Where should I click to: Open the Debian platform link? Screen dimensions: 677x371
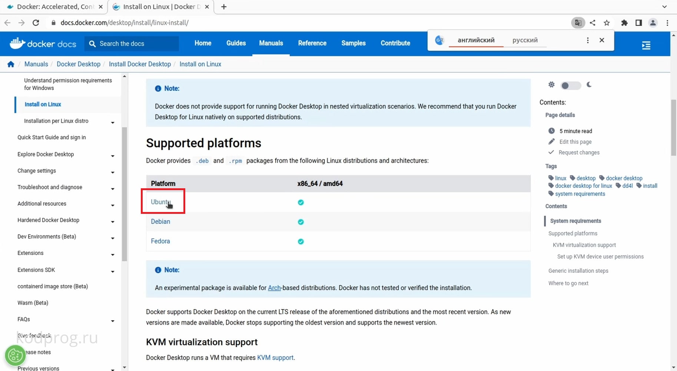(x=160, y=221)
